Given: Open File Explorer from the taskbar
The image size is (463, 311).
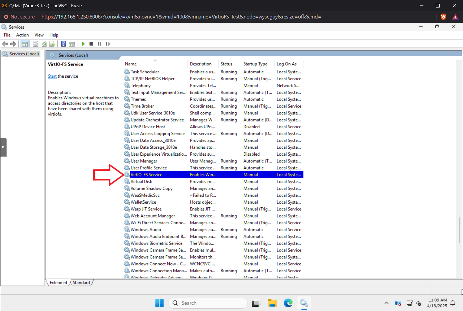Looking at the screenshot, I should tap(272, 303).
